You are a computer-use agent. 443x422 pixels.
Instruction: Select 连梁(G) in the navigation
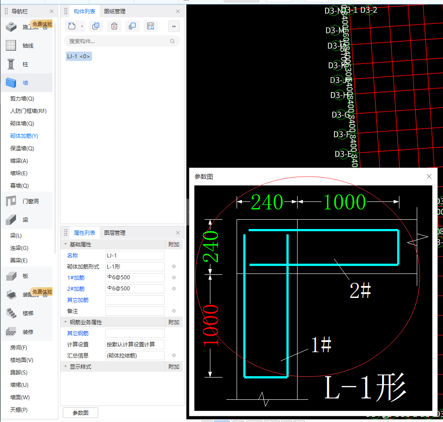click(x=19, y=248)
